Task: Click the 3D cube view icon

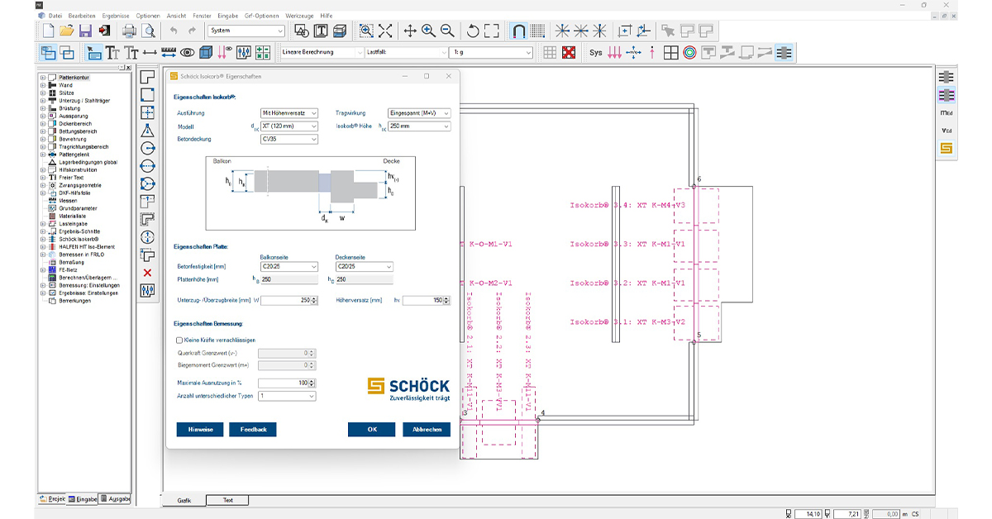Action: click(x=207, y=53)
